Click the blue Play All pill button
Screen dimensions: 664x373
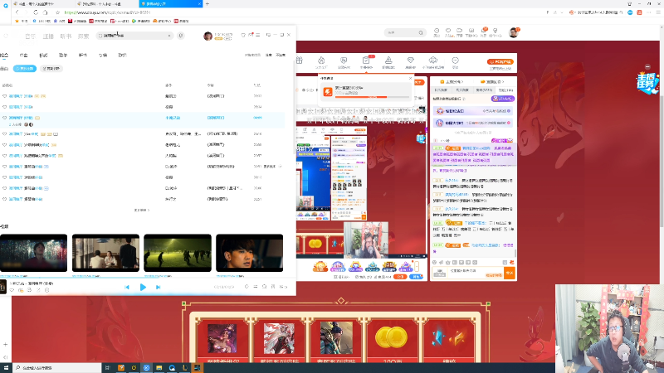(x=25, y=69)
